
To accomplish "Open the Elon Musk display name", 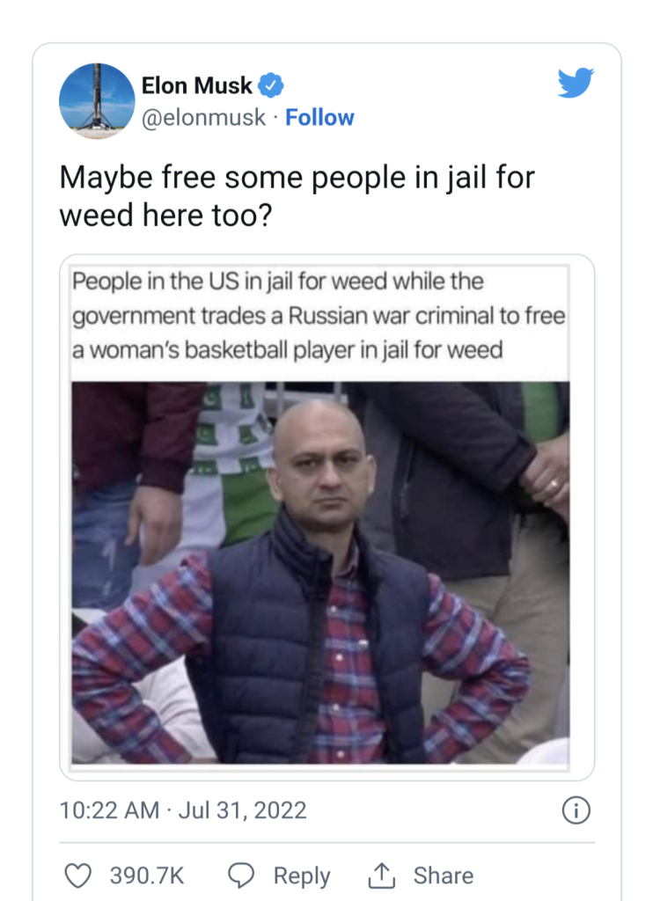I will (x=196, y=85).
